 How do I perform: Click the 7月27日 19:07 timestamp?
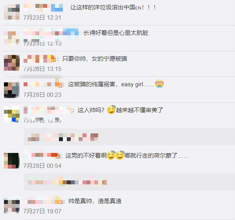[x=42, y=211]
